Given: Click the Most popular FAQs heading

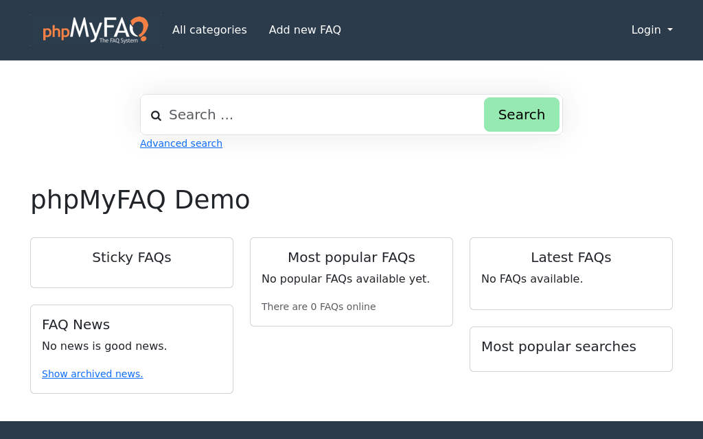Looking at the screenshot, I should [x=351, y=258].
